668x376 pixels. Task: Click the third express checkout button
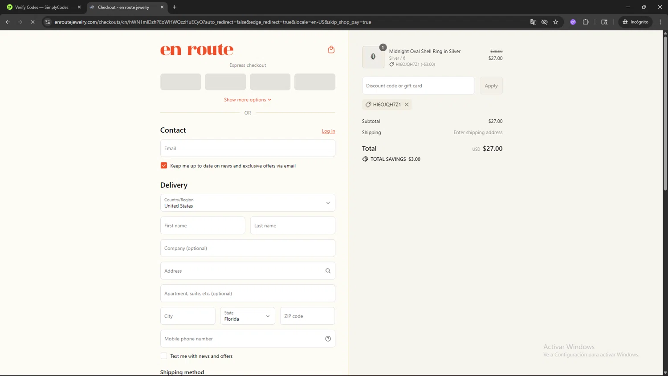click(270, 82)
